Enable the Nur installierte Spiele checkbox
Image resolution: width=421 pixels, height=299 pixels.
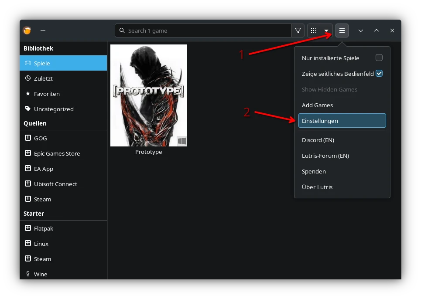point(379,58)
